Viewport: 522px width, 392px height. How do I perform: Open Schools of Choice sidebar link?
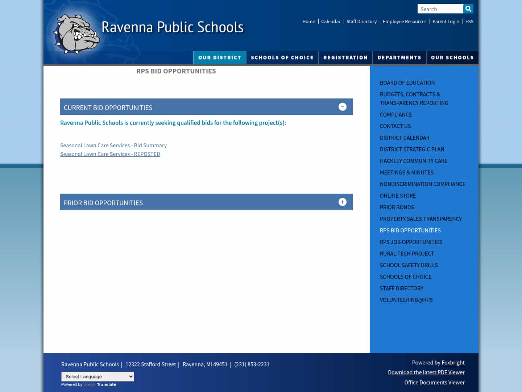pos(406,277)
